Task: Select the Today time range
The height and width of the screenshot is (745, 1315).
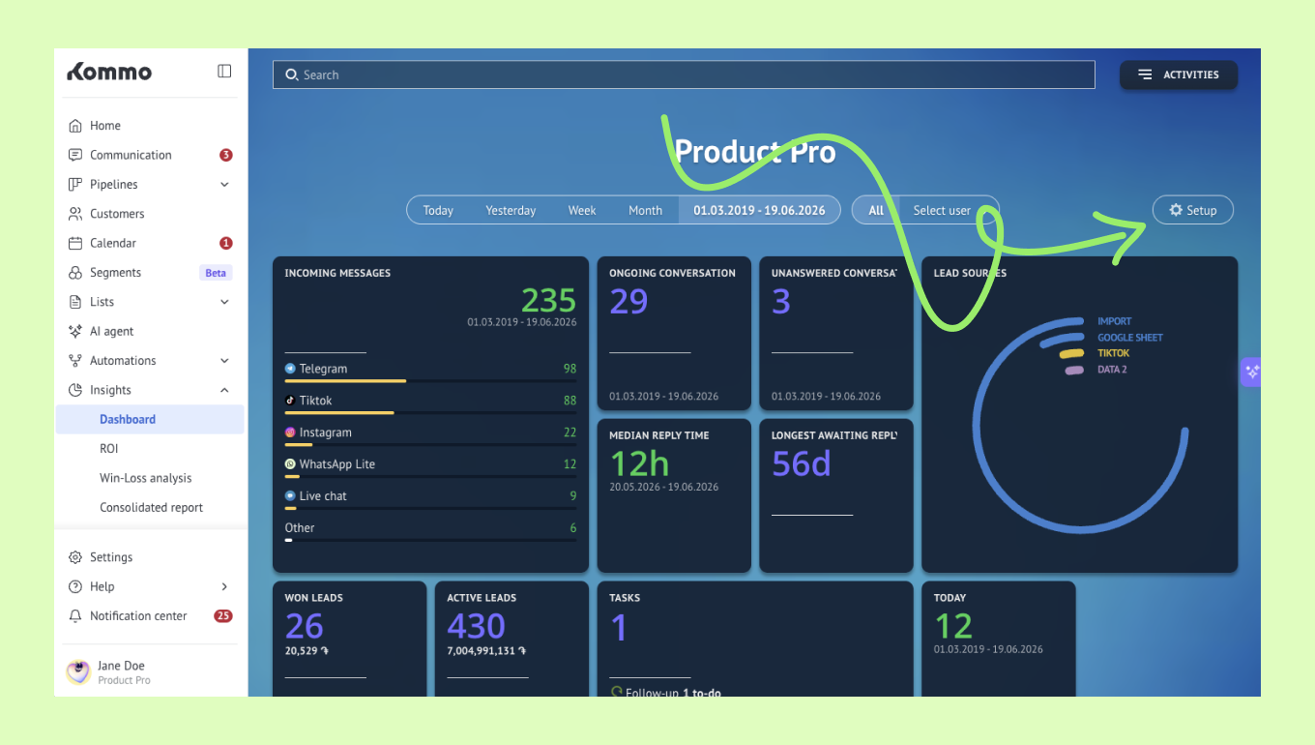Action: click(438, 211)
